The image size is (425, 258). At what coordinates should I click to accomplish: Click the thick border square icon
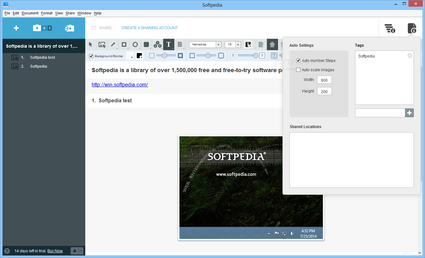point(180,56)
